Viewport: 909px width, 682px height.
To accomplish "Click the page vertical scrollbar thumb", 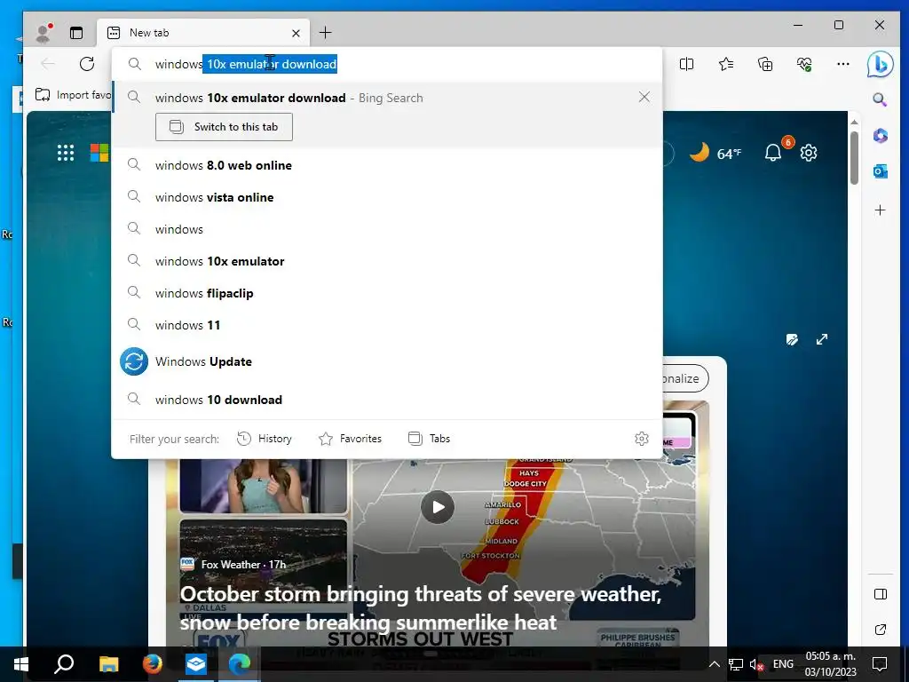I will pyautogui.click(x=854, y=158).
